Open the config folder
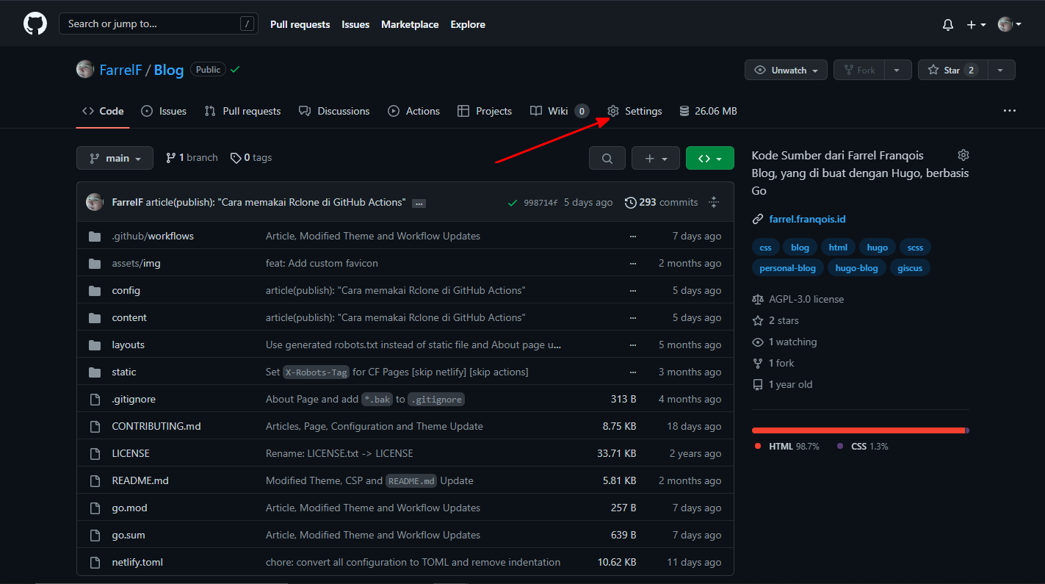1045x584 pixels. pos(126,290)
